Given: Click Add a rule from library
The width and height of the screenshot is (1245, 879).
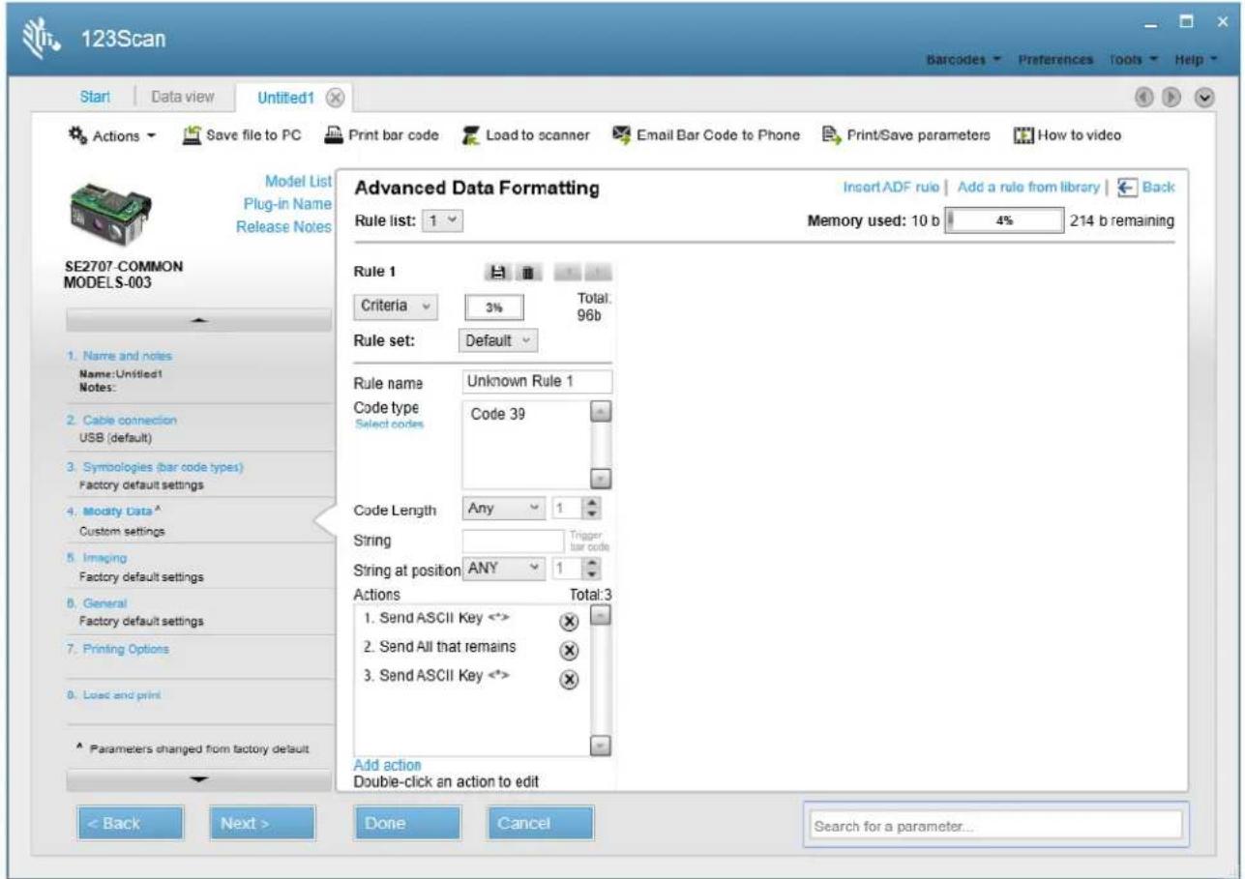Looking at the screenshot, I should point(1027,187).
